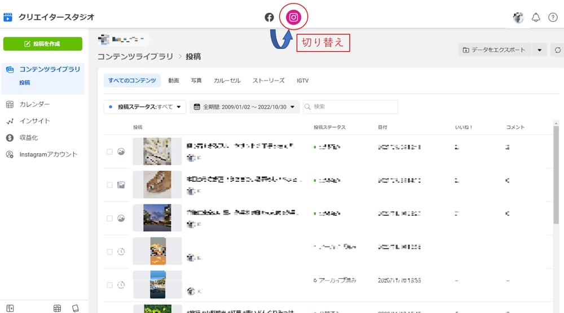564x313 pixels.
Task: Open the first post thumbnail
Action: (157, 151)
